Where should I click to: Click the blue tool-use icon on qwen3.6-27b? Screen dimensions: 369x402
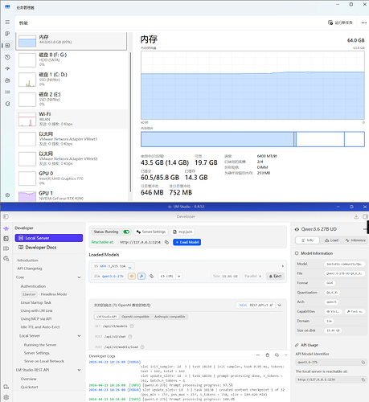[141, 276]
